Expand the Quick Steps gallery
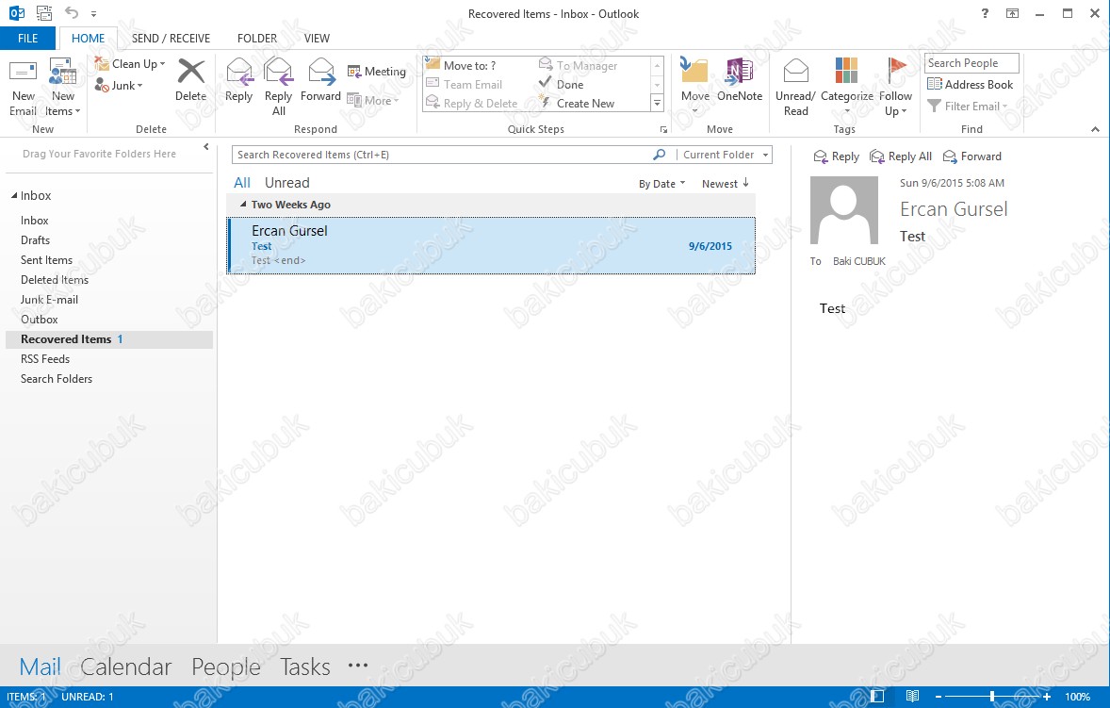The image size is (1110, 708). tap(657, 104)
